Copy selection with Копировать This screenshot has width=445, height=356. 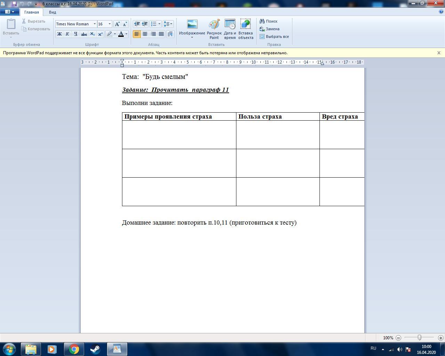click(36, 29)
